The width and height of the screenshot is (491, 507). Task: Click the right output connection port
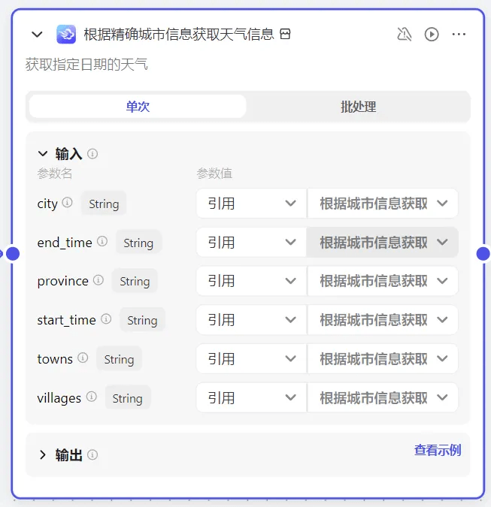pos(483,254)
